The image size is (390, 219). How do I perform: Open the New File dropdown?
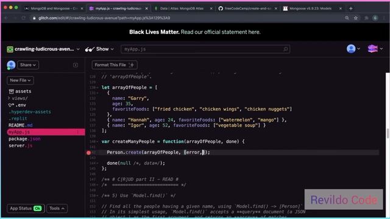click(x=20, y=80)
